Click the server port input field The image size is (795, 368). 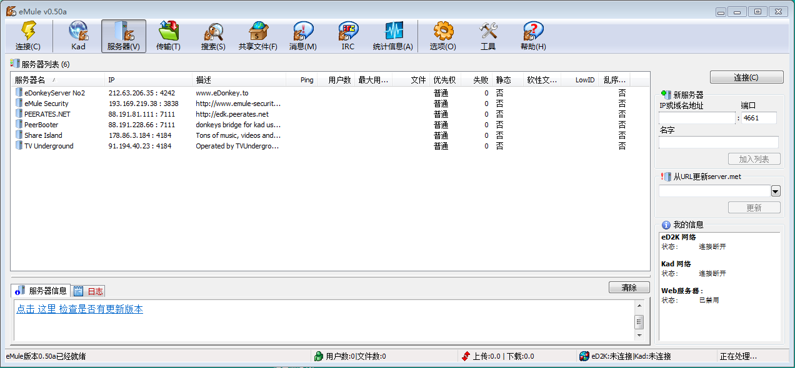click(759, 118)
